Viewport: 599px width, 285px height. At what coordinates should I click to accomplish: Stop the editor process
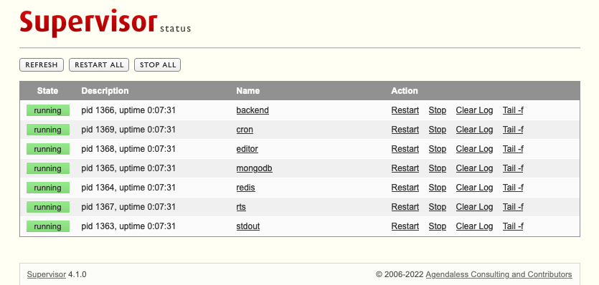tap(437, 149)
